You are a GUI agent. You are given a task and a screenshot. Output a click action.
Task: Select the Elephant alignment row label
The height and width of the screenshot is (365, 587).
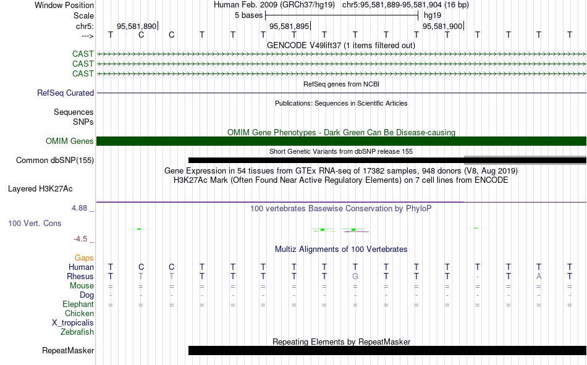pyautogui.click(x=78, y=304)
